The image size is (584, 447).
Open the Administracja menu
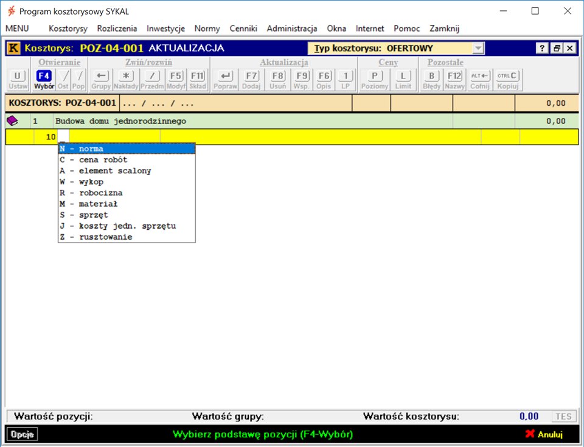tap(292, 29)
